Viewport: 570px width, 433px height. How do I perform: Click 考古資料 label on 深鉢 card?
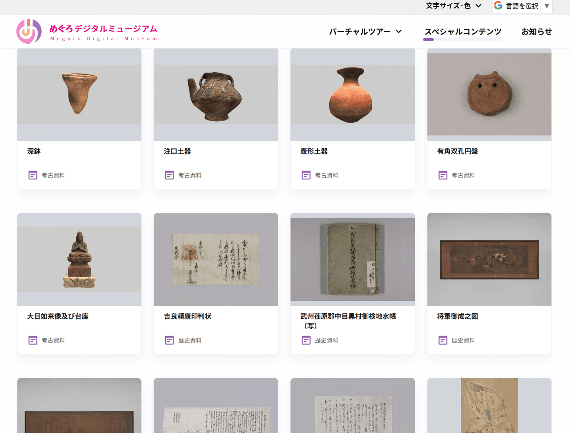point(53,175)
